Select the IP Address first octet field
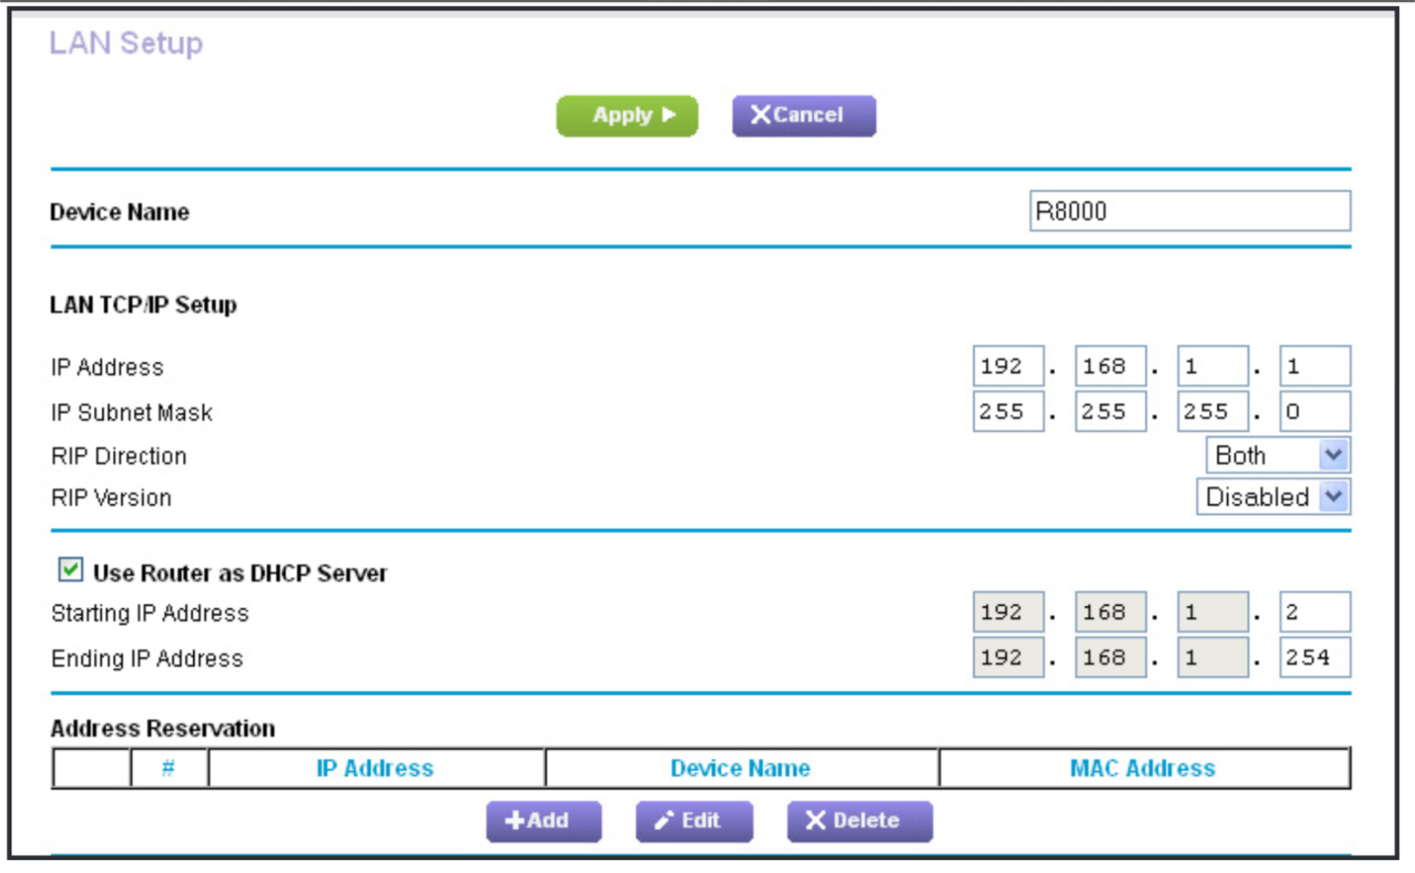The width and height of the screenshot is (1415, 873). (x=1007, y=366)
